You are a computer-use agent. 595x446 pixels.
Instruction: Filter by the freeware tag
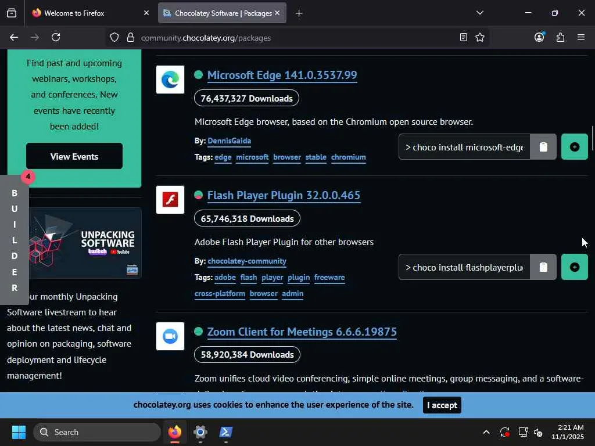329,277
